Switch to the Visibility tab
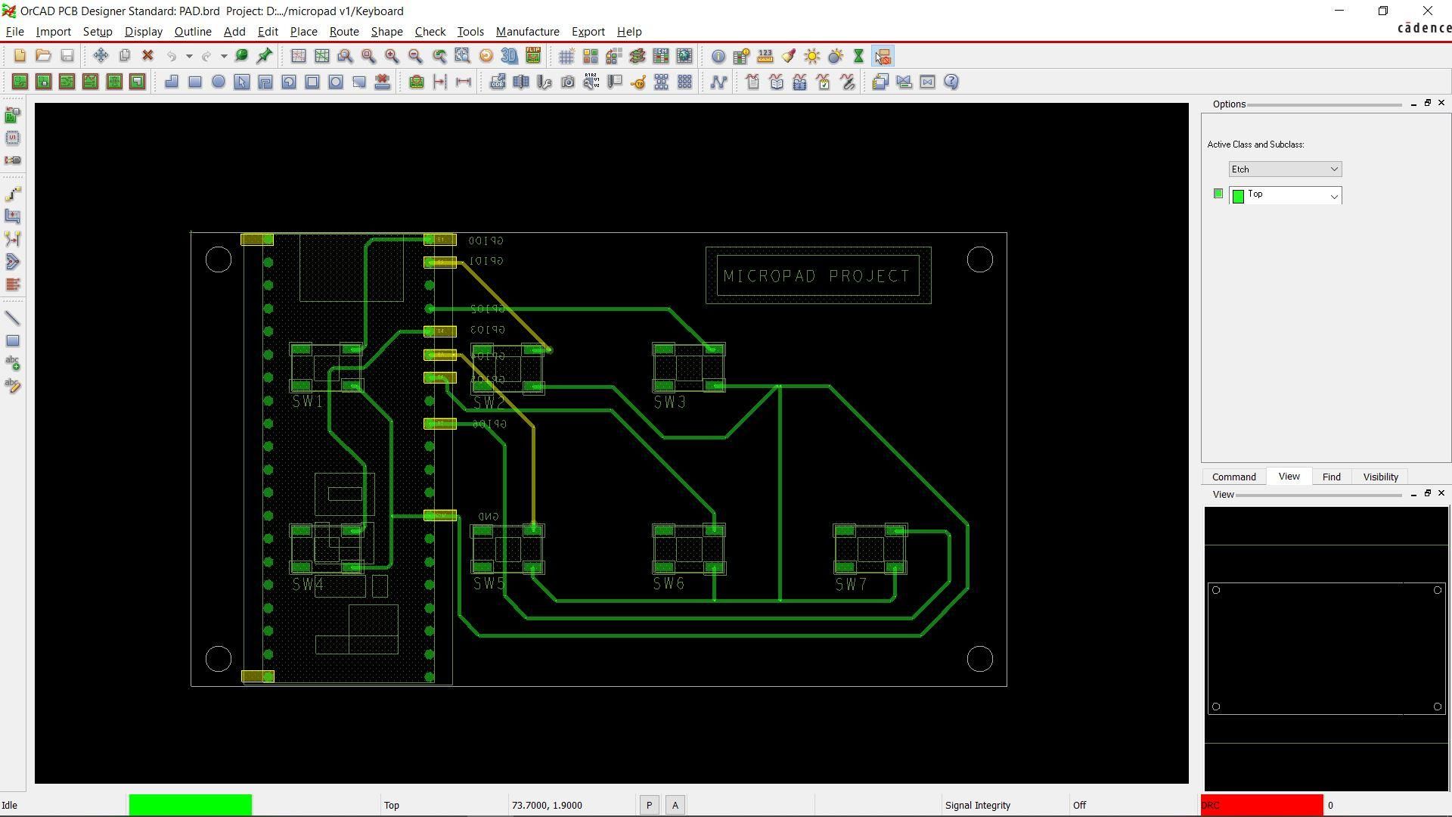This screenshot has height=817, width=1452. [1380, 477]
